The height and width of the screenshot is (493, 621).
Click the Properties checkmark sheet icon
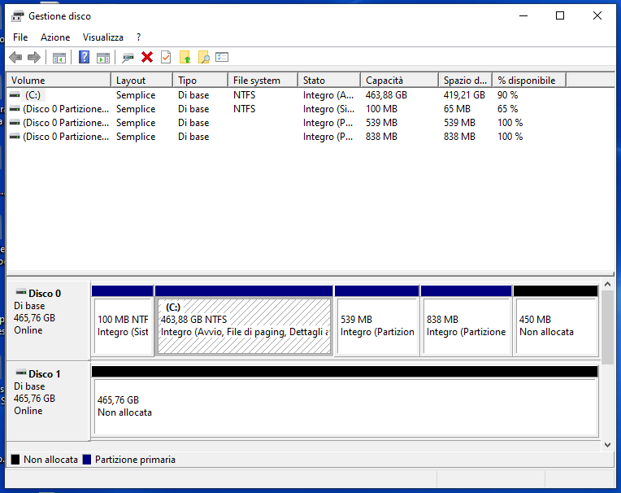pos(166,57)
